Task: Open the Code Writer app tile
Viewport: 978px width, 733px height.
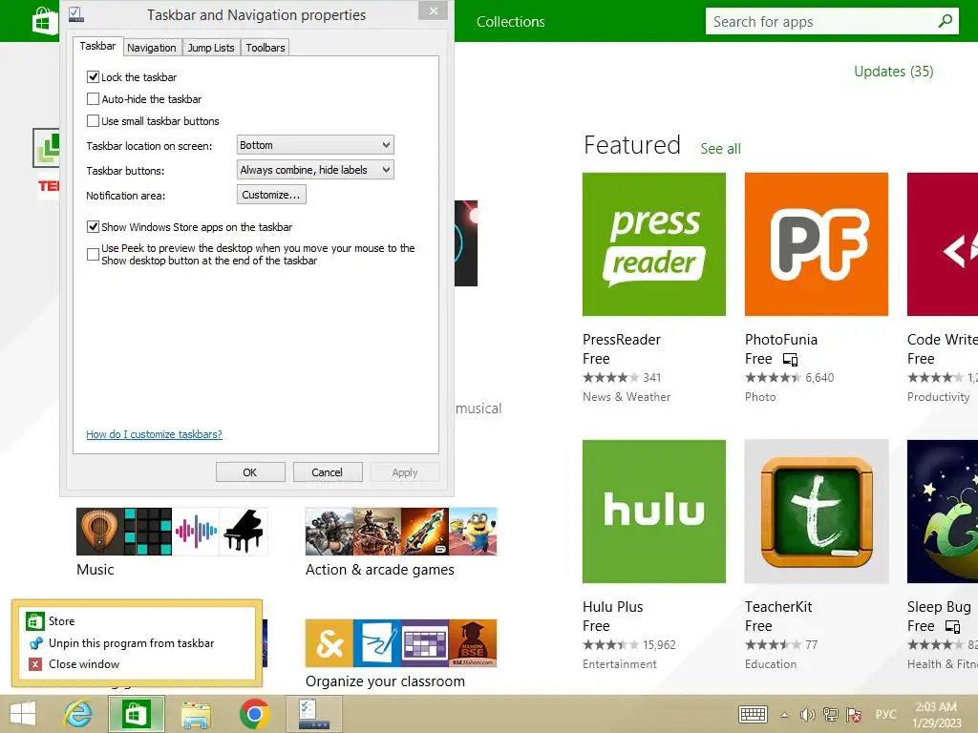Action: click(943, 244)
